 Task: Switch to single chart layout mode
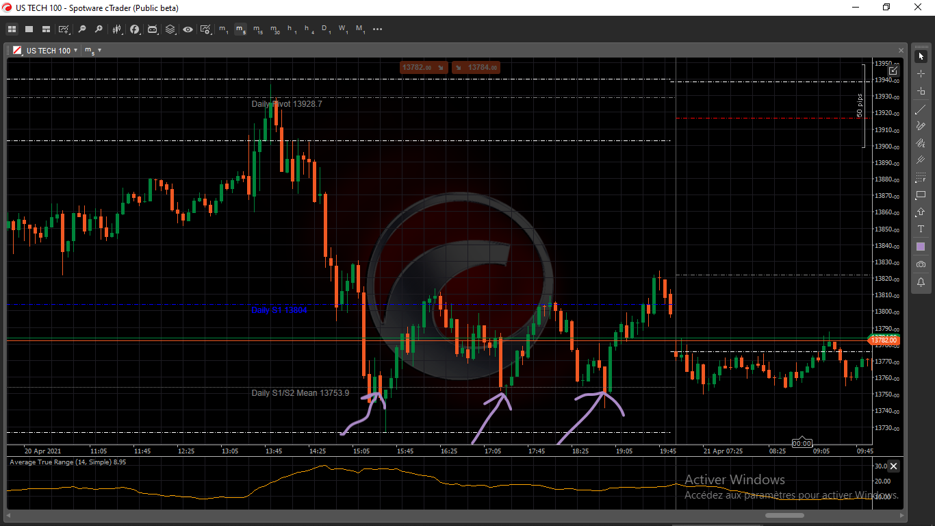[x=29, y=29]
